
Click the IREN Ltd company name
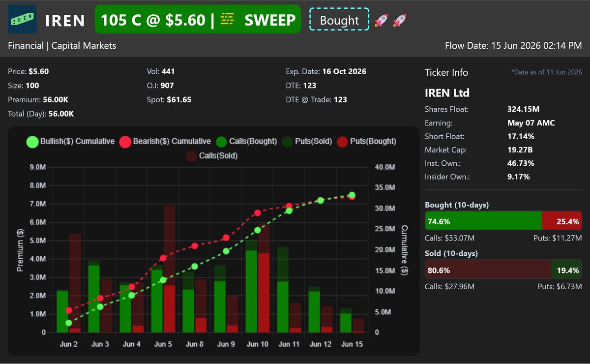pyautogui.click(x=447, y=93)
